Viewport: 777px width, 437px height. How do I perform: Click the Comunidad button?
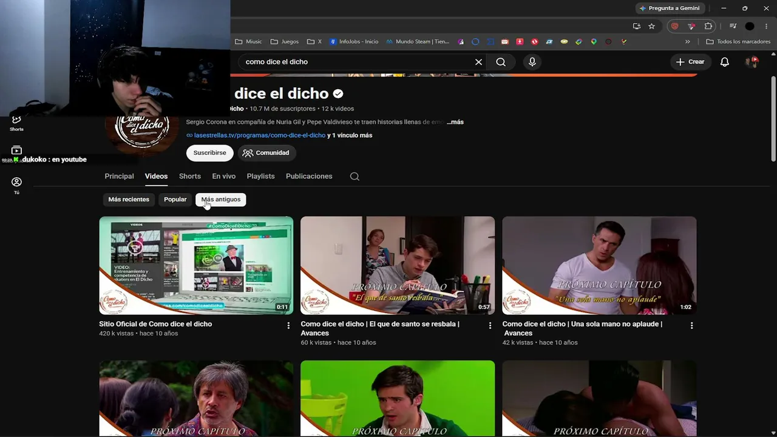(266, 153)
